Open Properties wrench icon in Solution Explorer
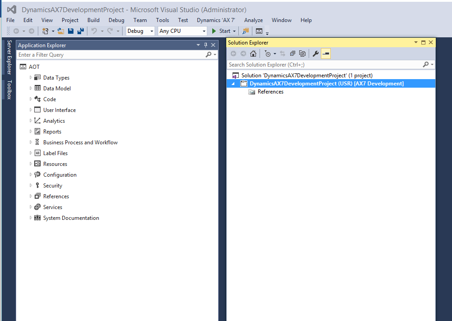The image size is (452, 321). pyautogui.click(x=315, y=54)
